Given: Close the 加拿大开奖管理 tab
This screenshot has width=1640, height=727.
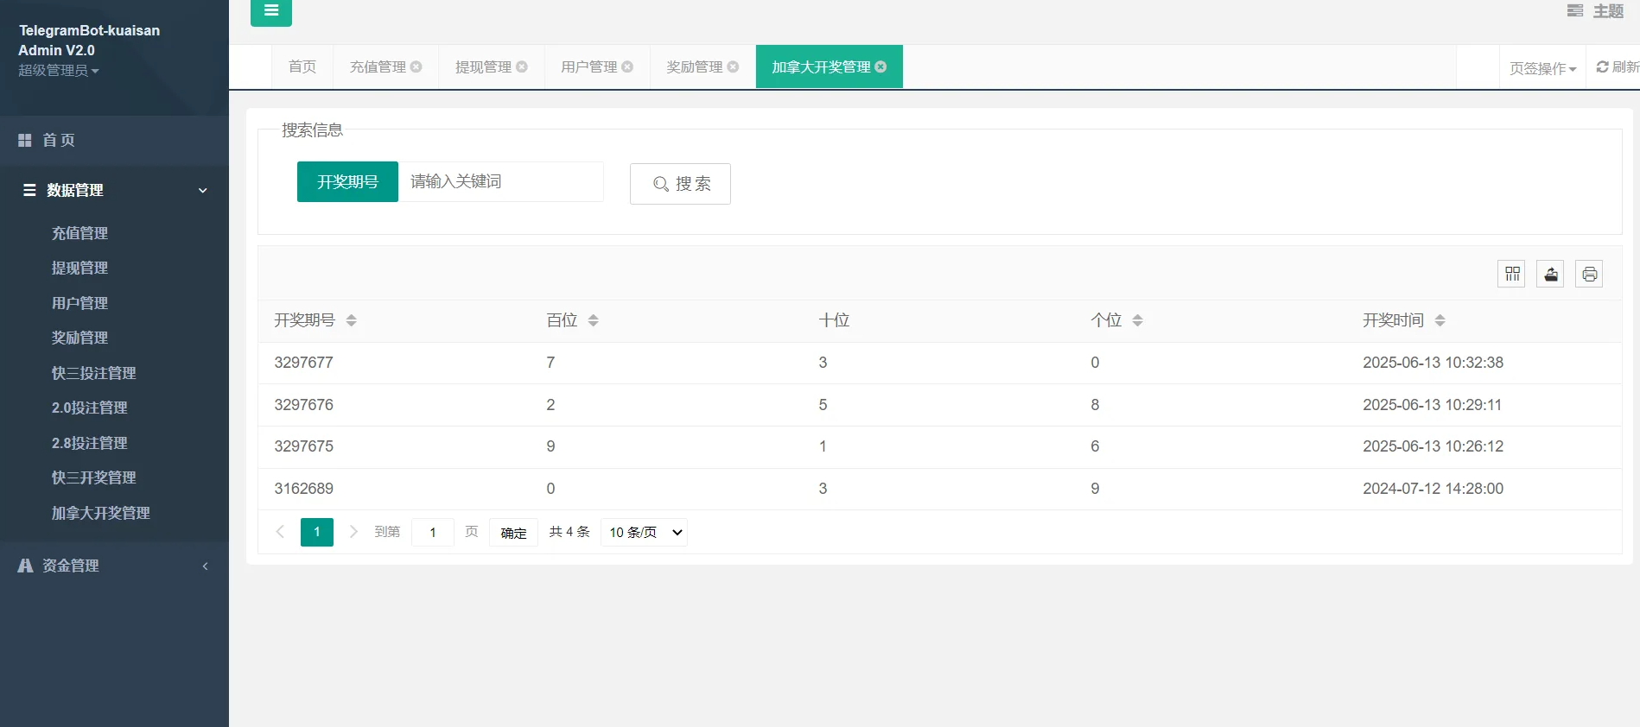Looking at the screenshot, I should pos(880,66).
